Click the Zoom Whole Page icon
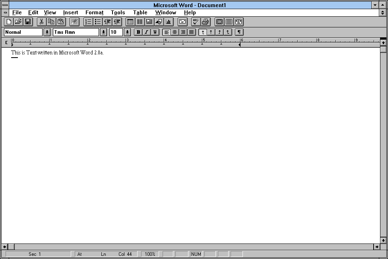Image resolution: width=388 pixels, height=259 pixels. coord(219,22)
